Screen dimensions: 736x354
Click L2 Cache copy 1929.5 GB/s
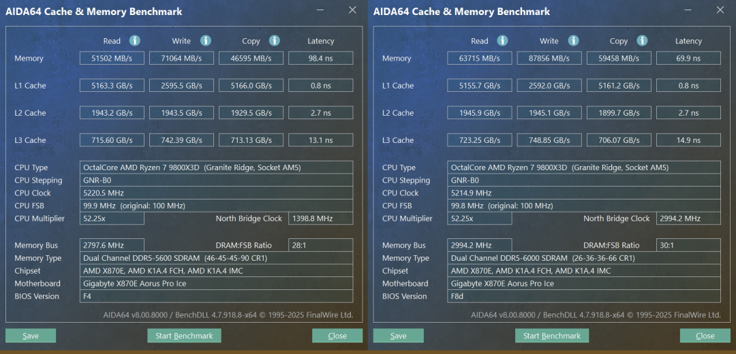(251, 112)
